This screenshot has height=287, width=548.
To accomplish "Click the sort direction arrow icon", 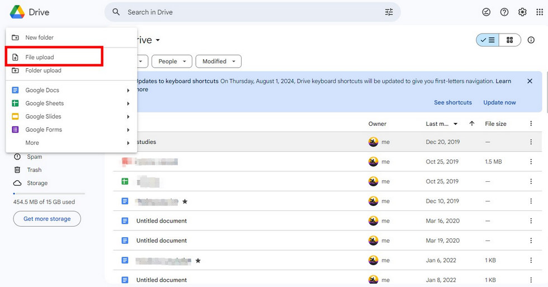I will (x=472, y=124).
